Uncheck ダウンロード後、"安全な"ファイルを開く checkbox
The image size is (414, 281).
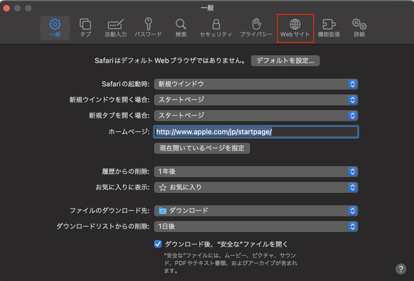click(158, 244)
